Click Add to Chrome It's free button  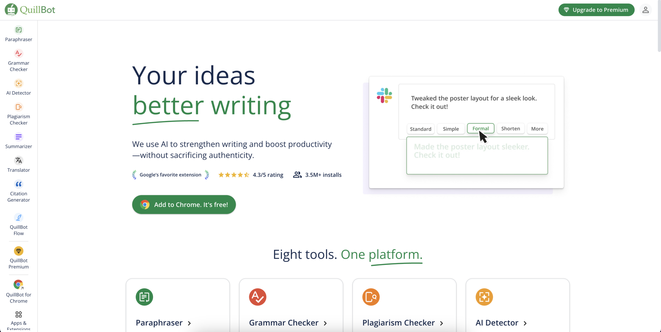click(184, 204)
